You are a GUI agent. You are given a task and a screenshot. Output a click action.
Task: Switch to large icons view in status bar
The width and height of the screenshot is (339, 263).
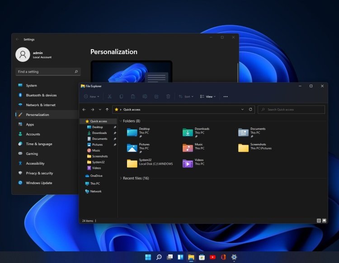[324, 221]
